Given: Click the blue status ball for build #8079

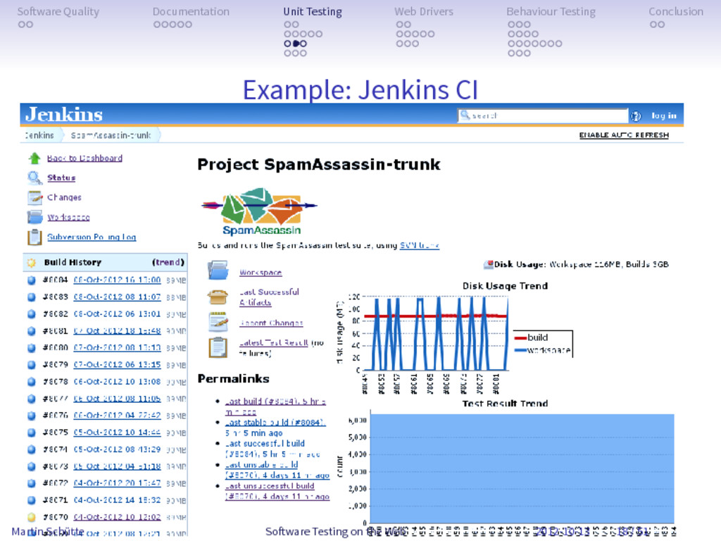Looking at the screenshot, I should [x=31, y=364].
